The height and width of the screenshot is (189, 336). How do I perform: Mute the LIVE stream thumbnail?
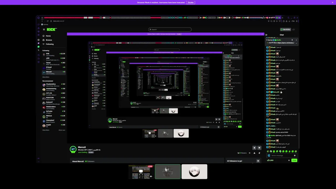151,176
